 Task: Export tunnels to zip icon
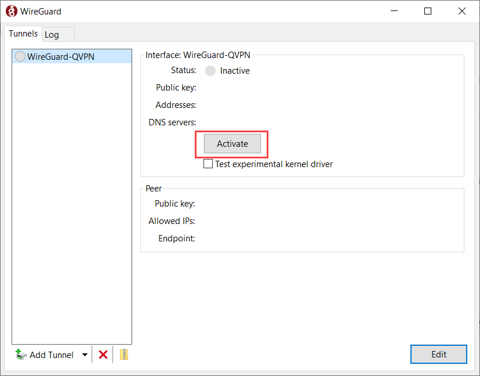(x=124, y=355)
